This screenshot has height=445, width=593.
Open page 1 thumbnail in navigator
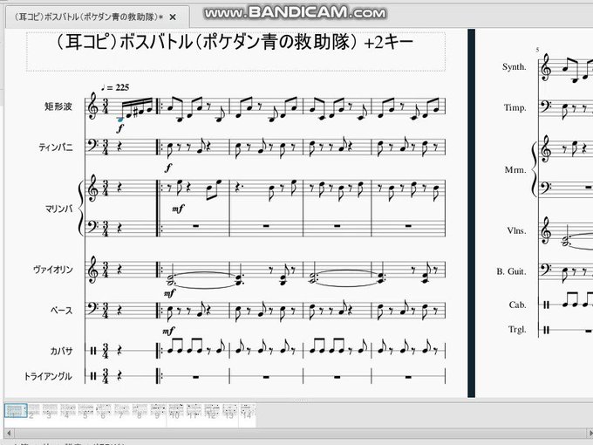click(16, 411)
